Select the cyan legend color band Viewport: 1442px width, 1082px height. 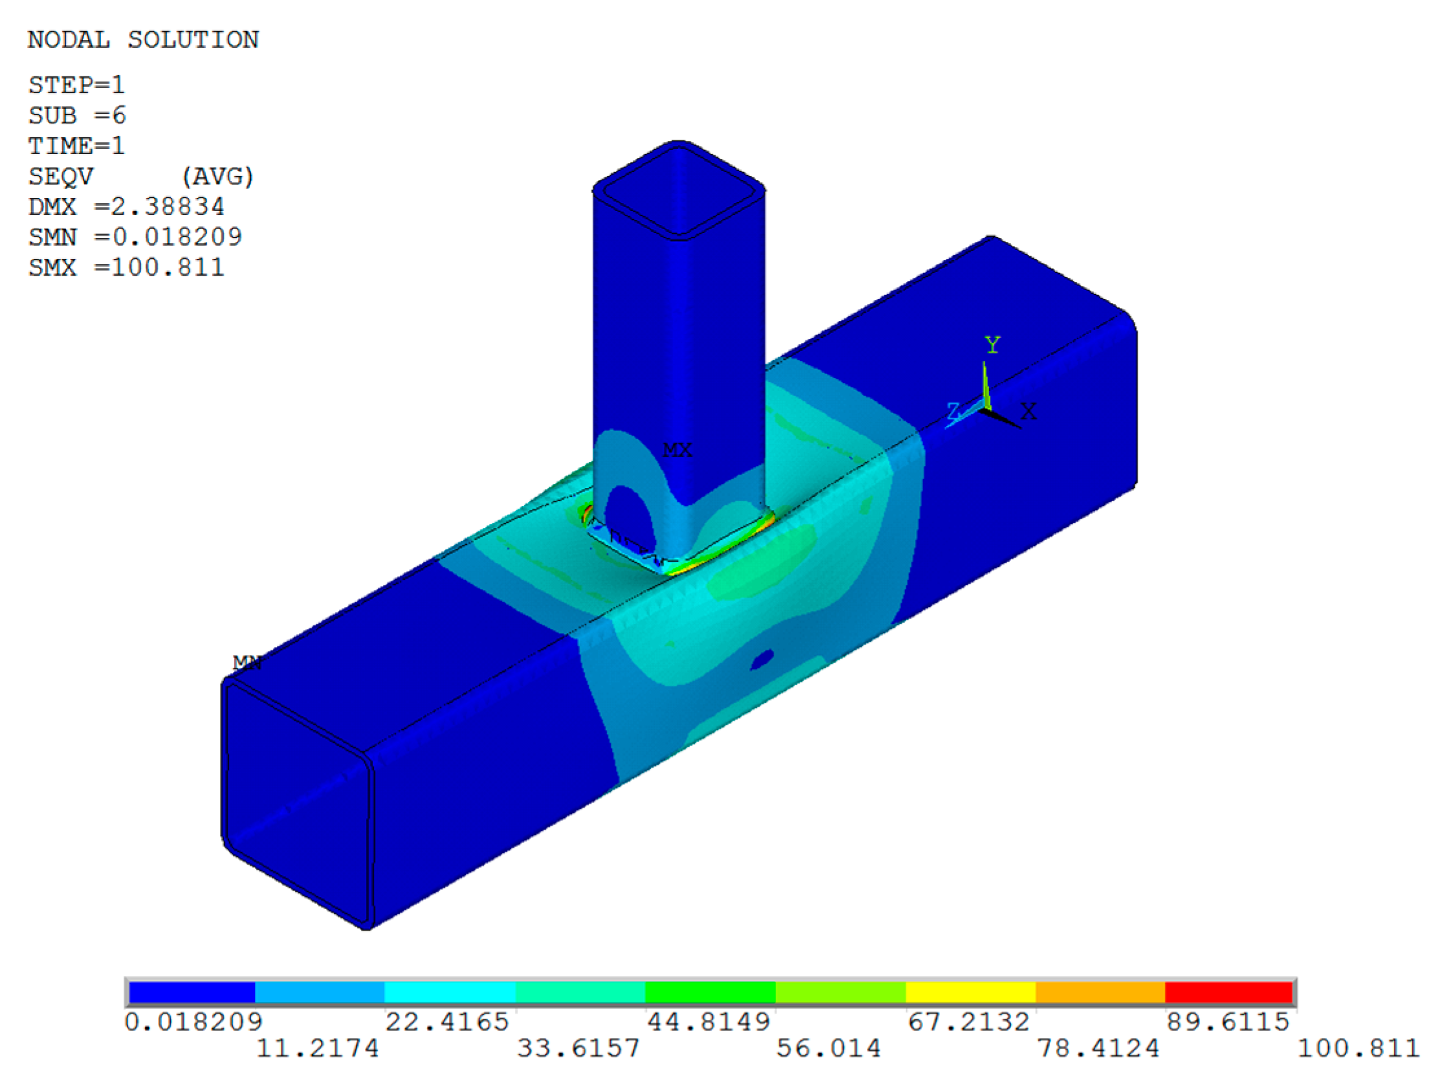(x=450, y=993)
